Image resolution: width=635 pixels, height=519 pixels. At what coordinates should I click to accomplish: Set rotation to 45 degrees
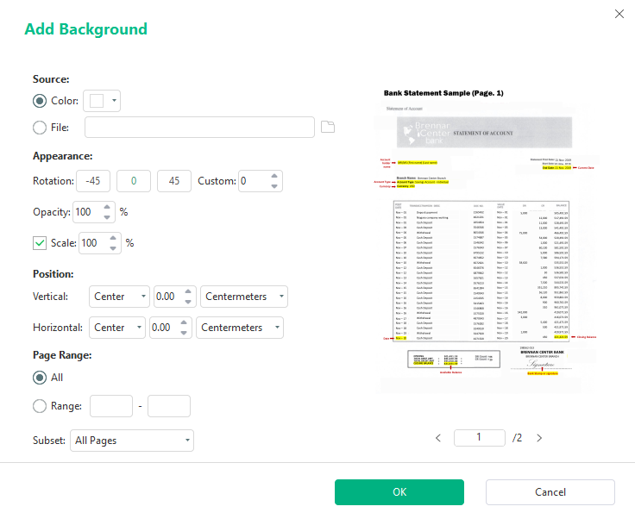[174, 181]
